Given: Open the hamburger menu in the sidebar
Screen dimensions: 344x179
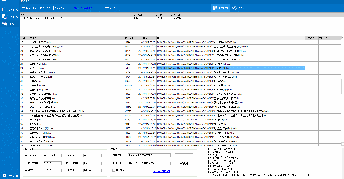Looking at the screenshot, I should [4, 2].
